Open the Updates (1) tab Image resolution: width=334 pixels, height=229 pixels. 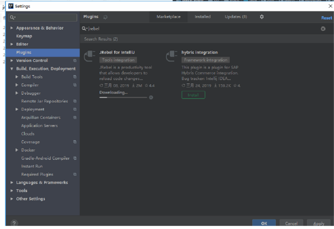click(236, 17)
